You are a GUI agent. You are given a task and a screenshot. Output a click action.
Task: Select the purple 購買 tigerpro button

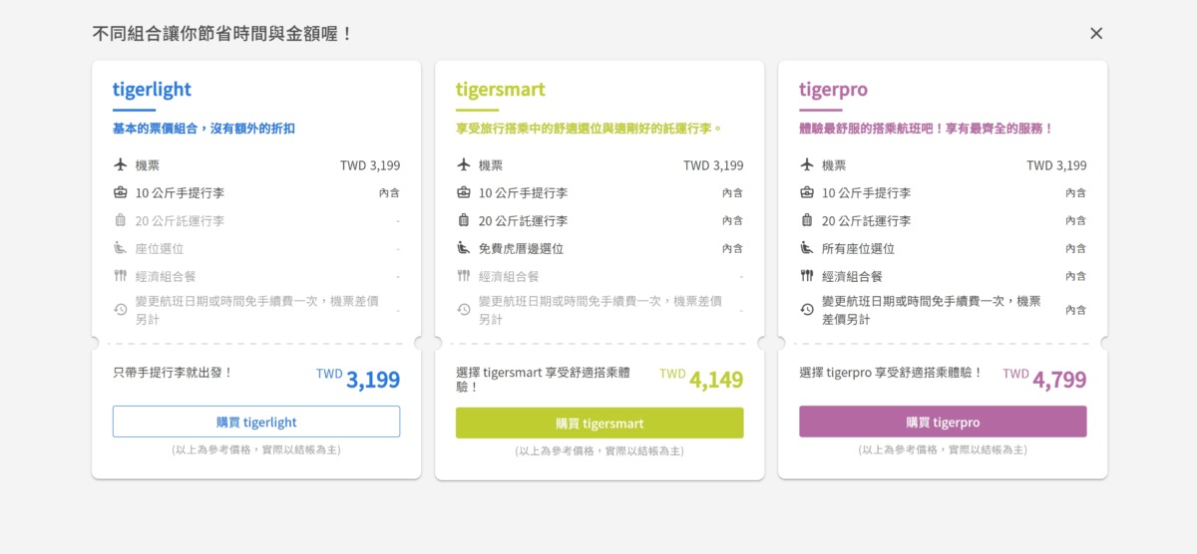pyautogui.click(x=943, y=421)
